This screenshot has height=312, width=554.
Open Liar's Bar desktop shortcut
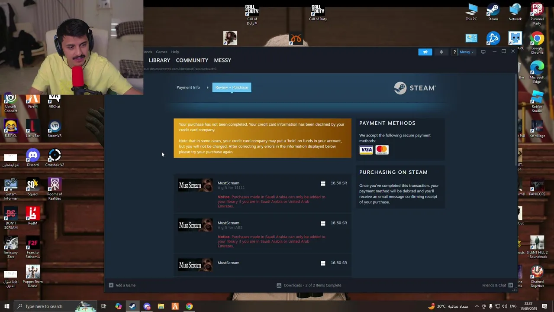pos(32,129)
